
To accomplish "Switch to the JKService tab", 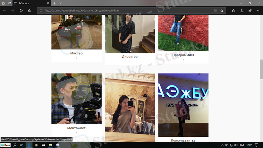I will point(32,3).
